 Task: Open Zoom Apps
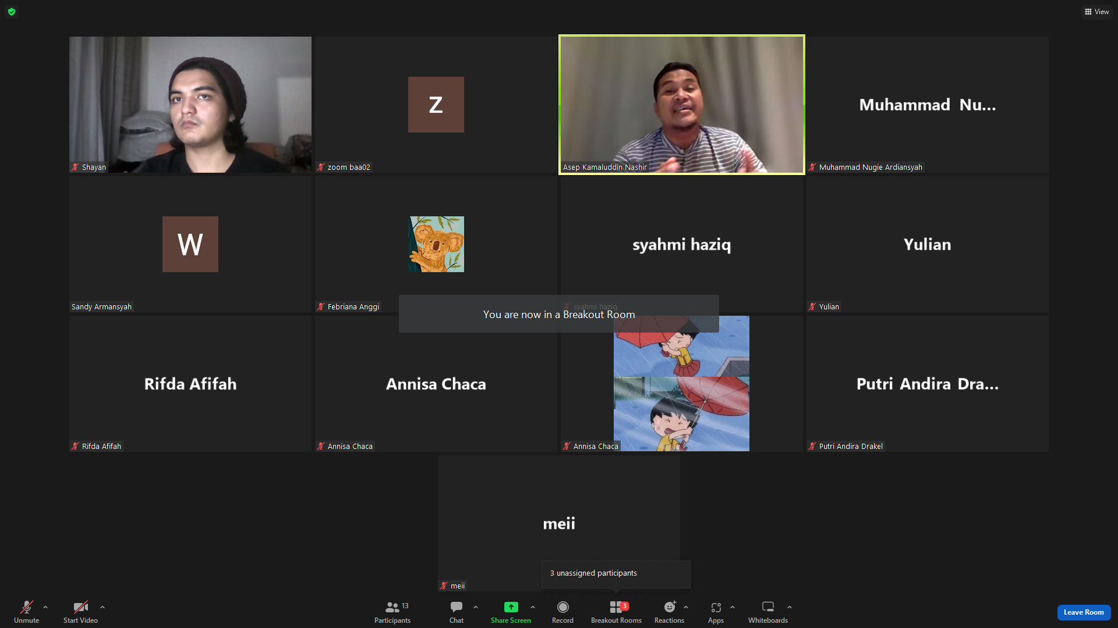pyautogui.click(x=716, y=612)
